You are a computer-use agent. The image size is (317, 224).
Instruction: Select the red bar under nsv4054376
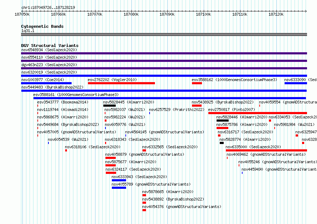(144, 210)
